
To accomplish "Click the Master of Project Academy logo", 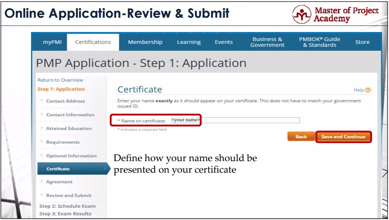I will 335,14.
